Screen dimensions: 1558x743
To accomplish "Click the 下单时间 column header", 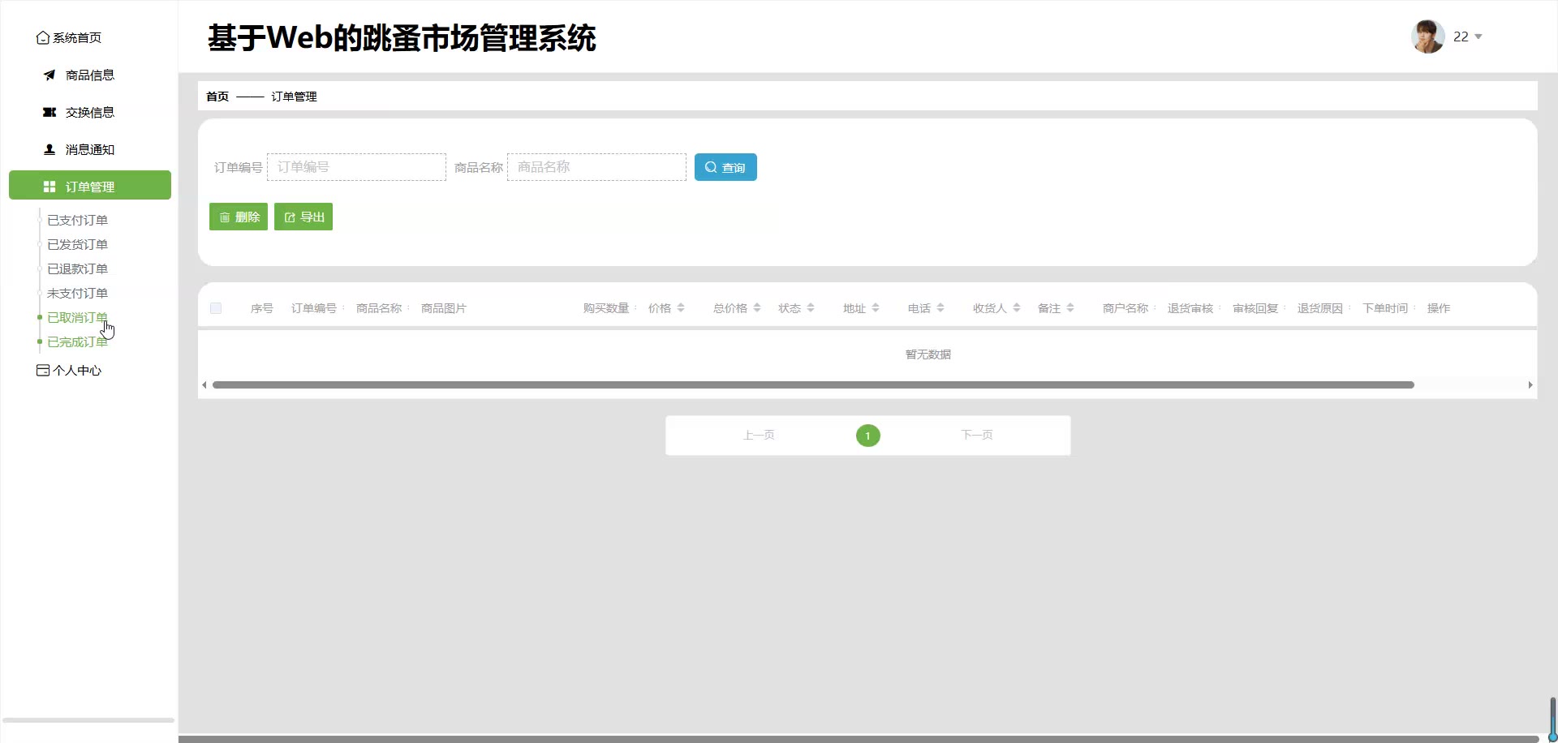I will tap(1385, 308).
